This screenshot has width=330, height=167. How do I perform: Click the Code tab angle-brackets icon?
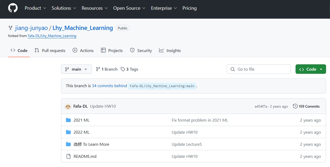13,50
